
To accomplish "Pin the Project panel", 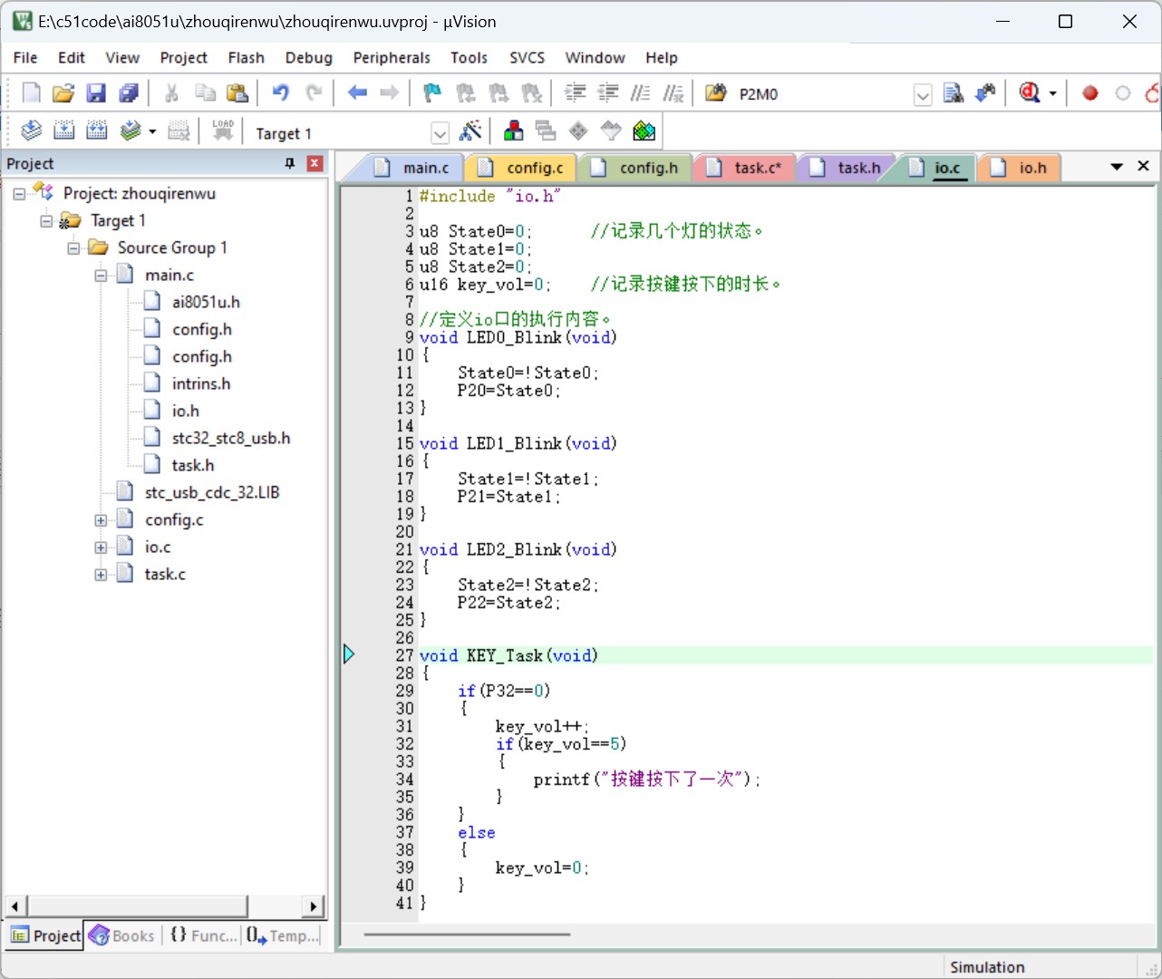I will click(x=290, y=163).
